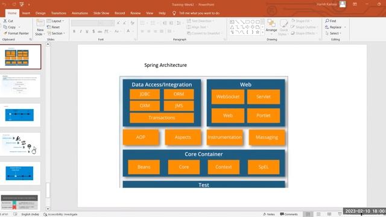Toggle text Shadow formatting
This screenshot has height=217, width=386.
click(x=93, y=31)
